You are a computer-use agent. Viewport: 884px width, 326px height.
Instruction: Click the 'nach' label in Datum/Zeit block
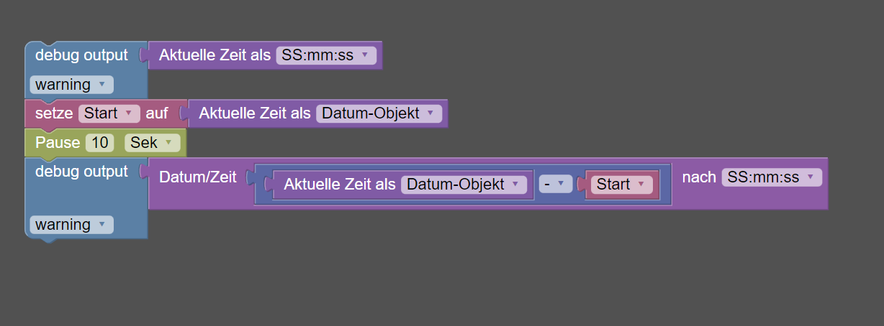(698, 177)
